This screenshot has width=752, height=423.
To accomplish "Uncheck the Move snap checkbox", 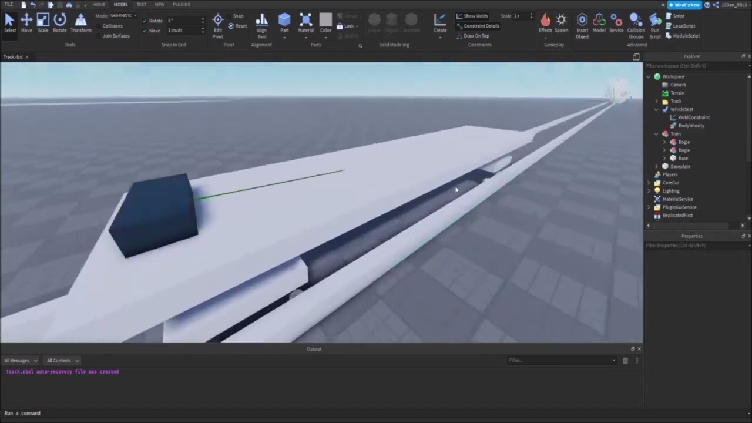I will [x=145, y=31].
